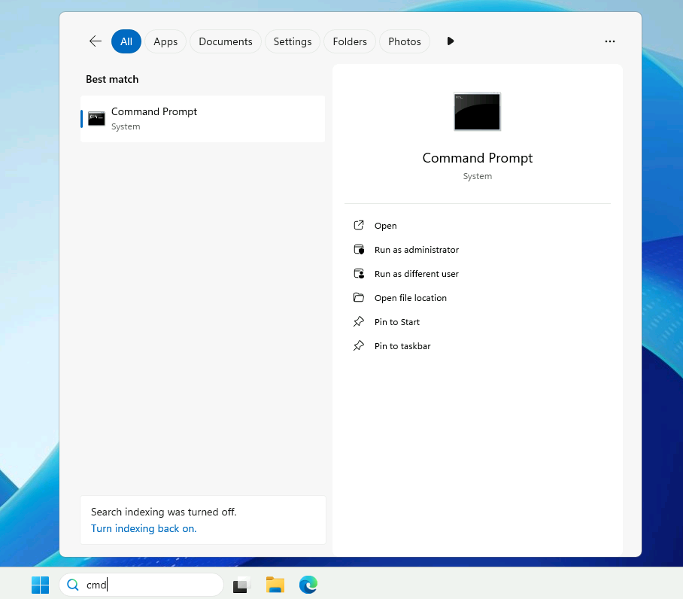Expand more filters with the play arrow
This screenshot has width=683, height=599.
[451, 41]
